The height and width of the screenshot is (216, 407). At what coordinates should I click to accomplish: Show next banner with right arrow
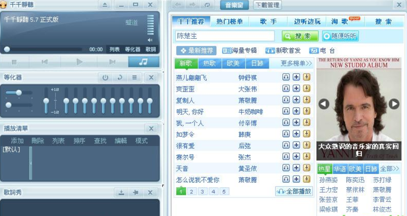pyautogui.click(x=394, y=104)
